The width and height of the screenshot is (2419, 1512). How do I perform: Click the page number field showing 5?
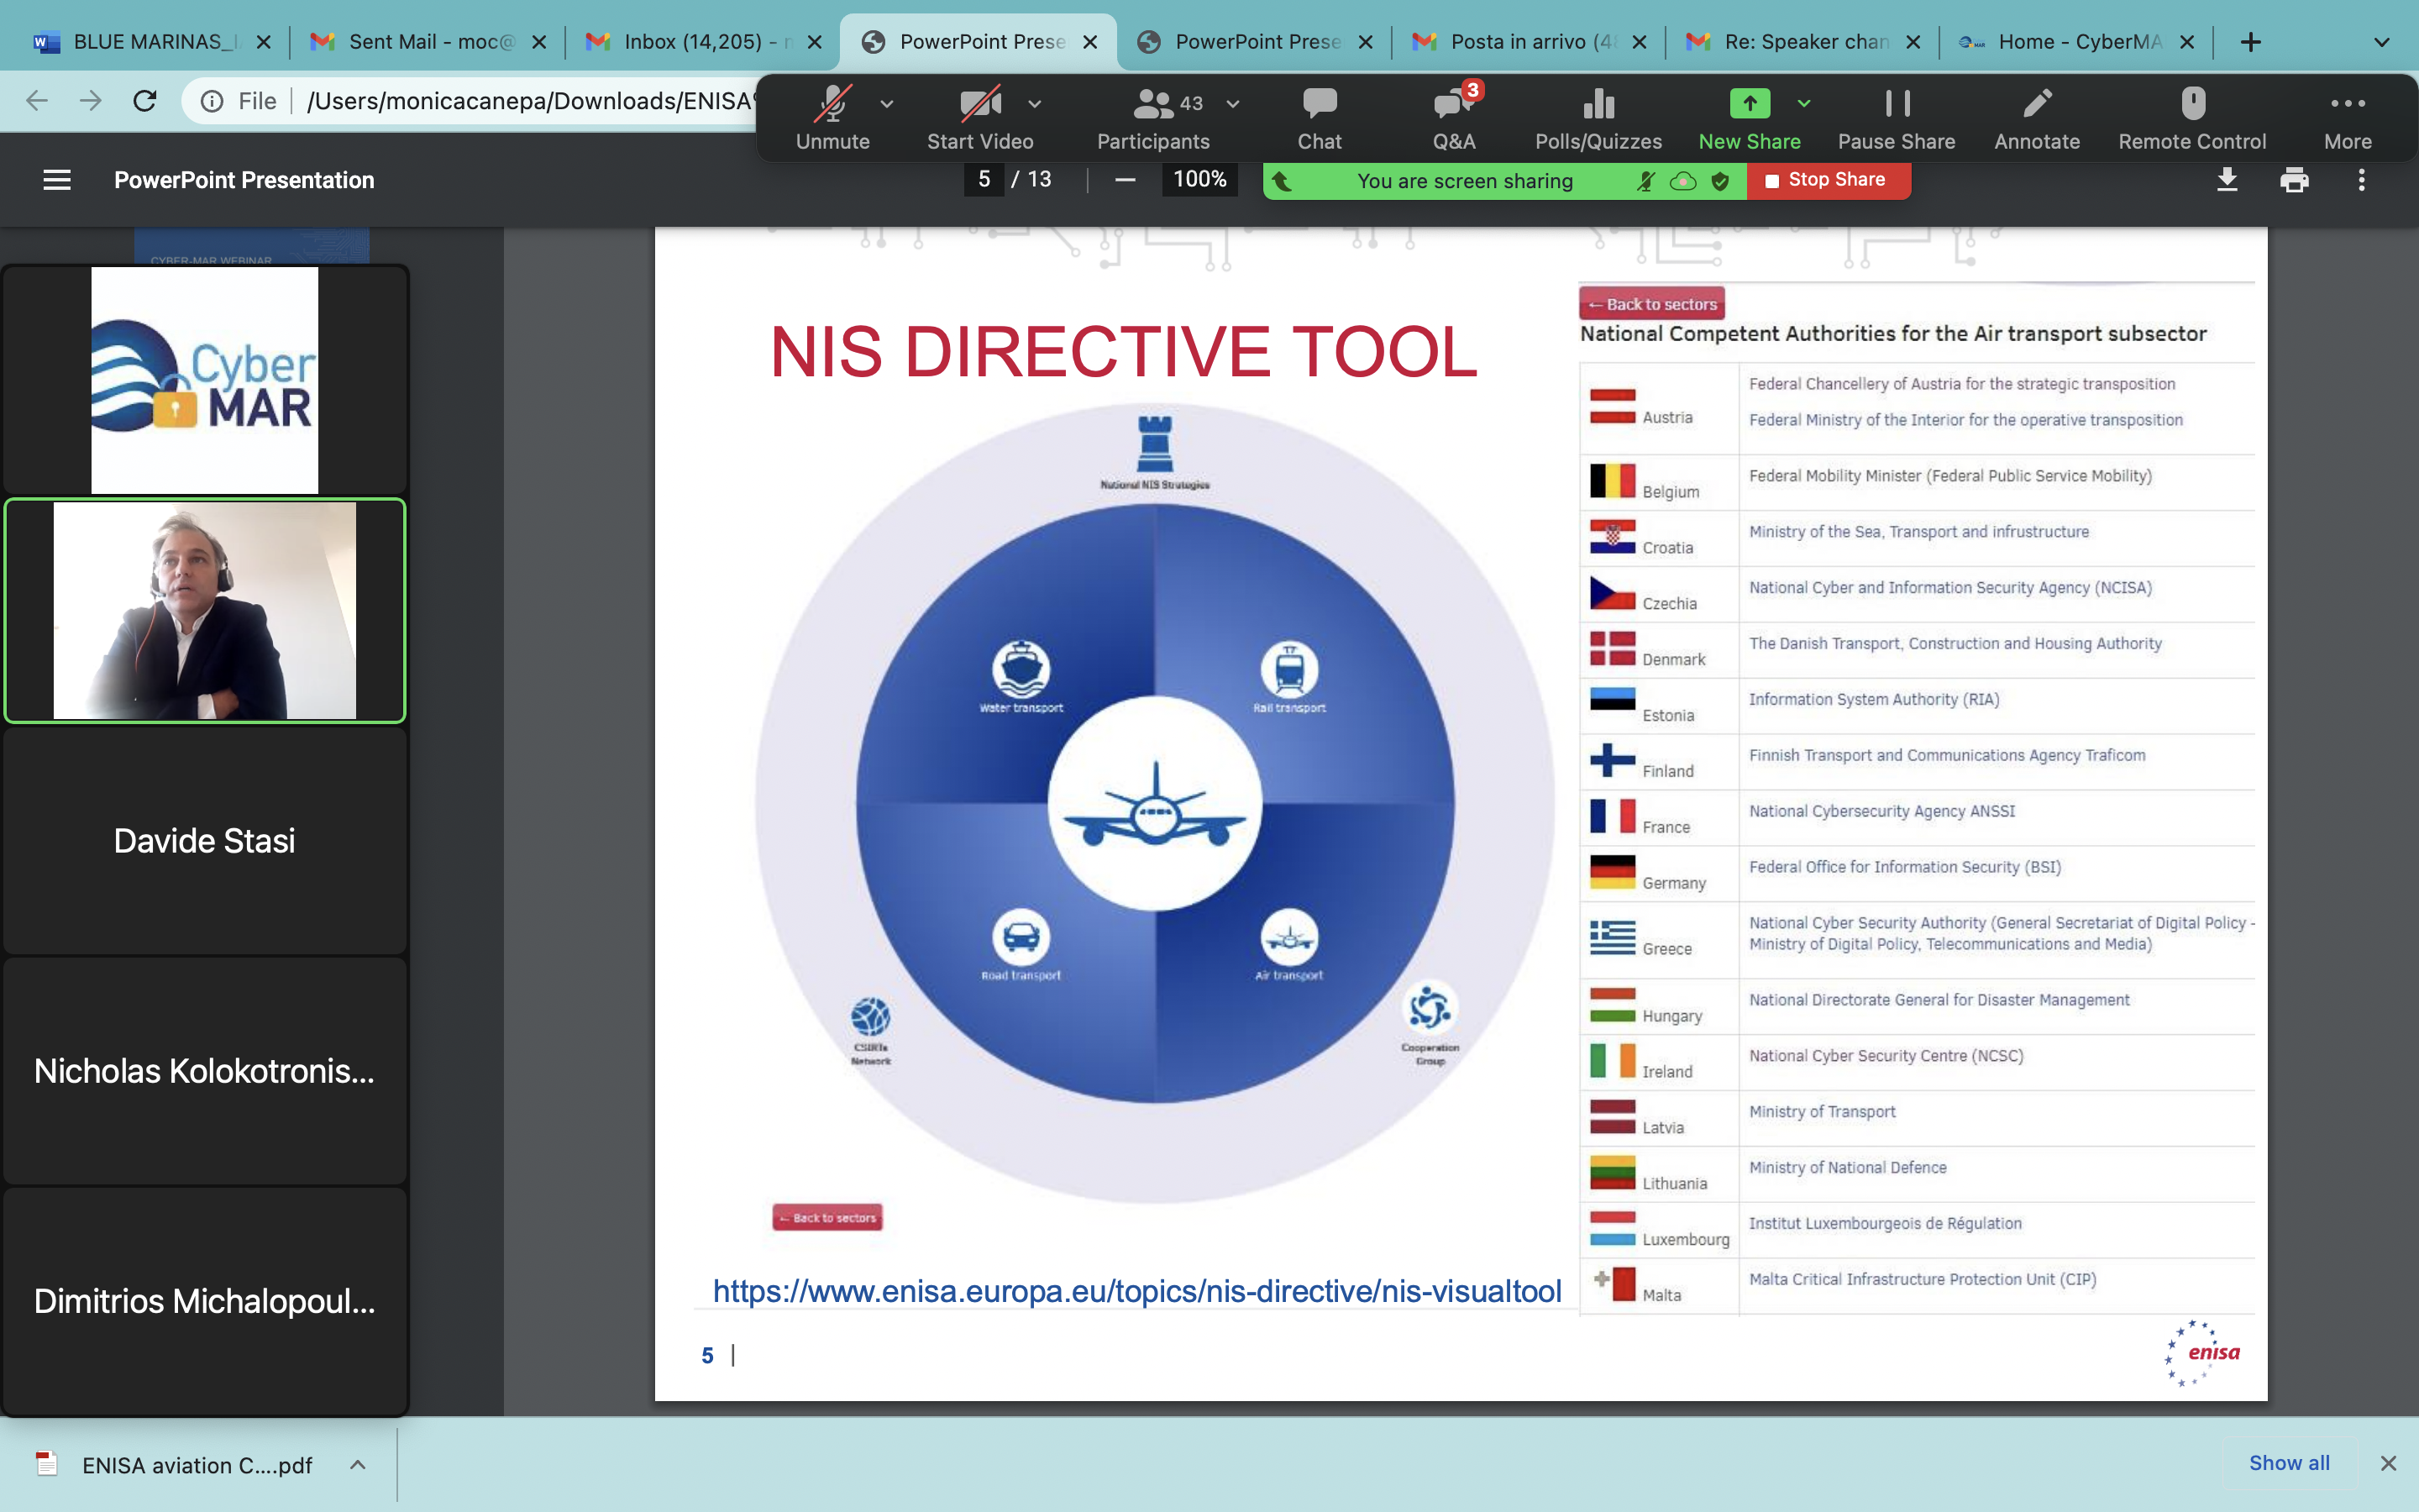[984, 180]
